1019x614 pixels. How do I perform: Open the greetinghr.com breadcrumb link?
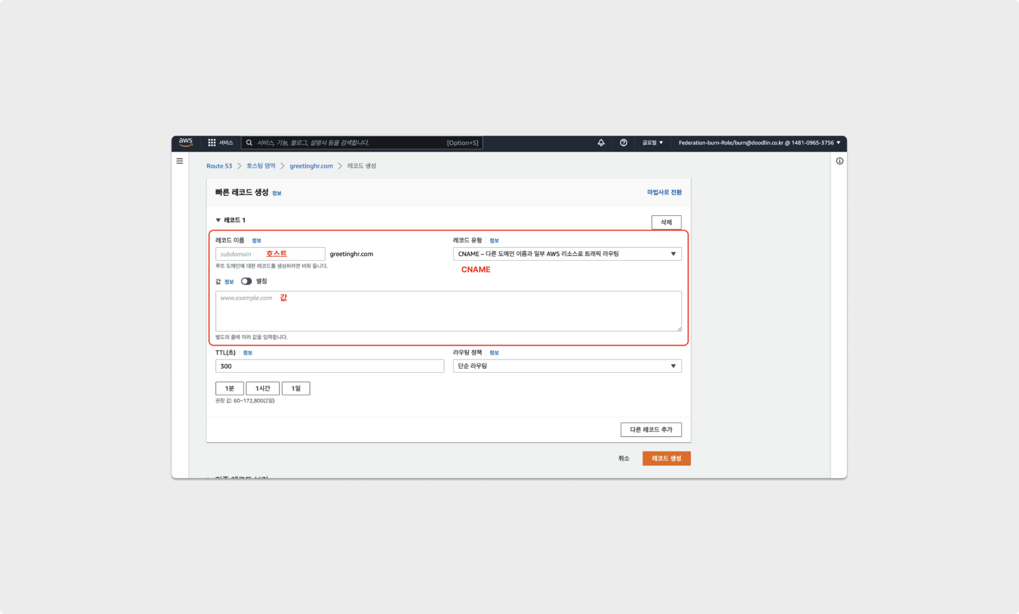311,166
